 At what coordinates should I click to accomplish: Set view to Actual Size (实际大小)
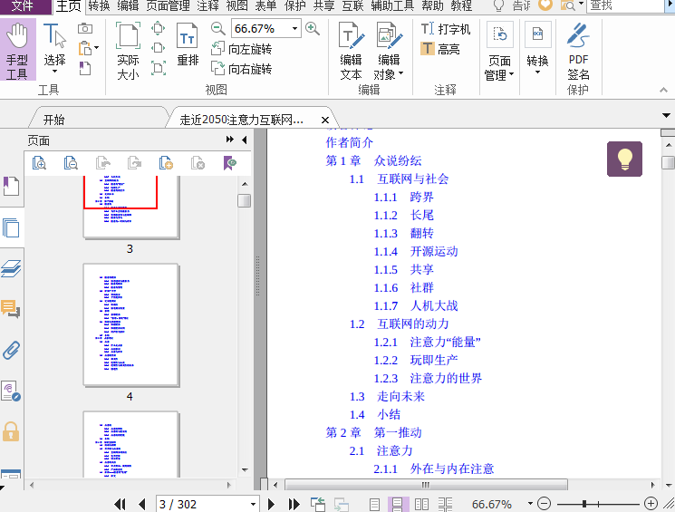(128, 52)
